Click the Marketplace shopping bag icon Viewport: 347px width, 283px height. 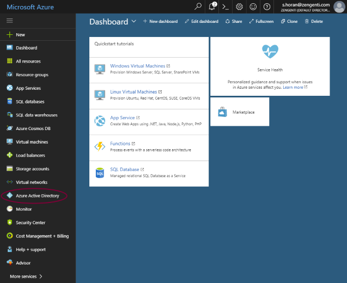(x=222, y=112)
